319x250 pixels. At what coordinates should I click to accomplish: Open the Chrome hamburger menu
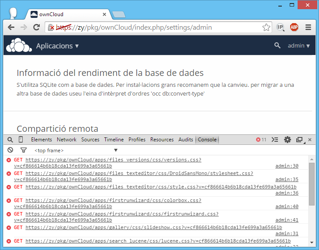[x=308, y=27]
